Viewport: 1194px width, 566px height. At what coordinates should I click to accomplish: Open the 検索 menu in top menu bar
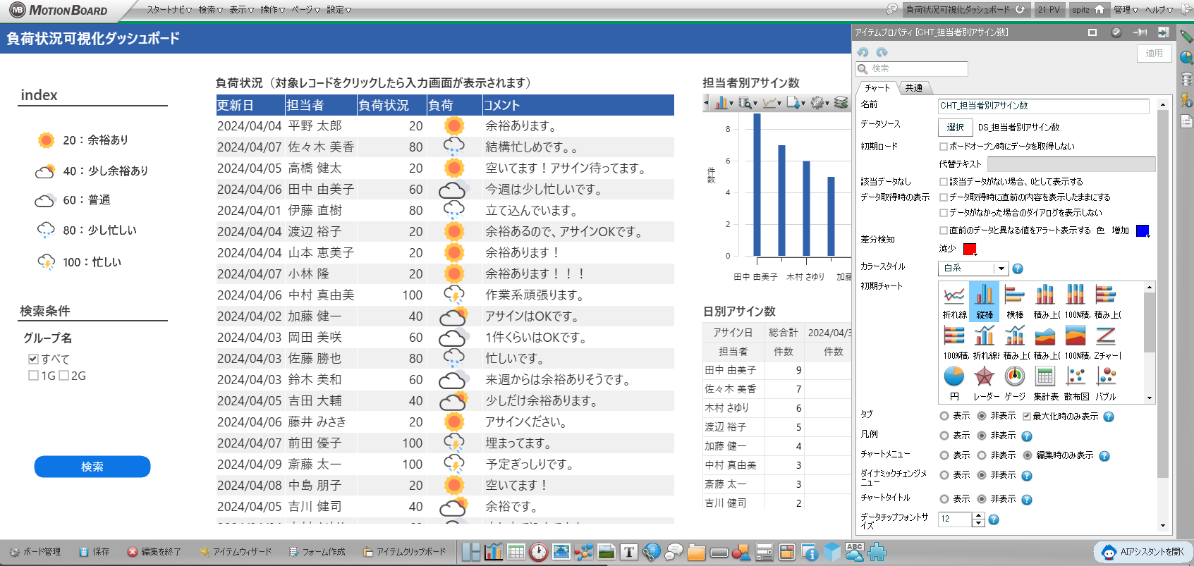(x=210, y=10)
